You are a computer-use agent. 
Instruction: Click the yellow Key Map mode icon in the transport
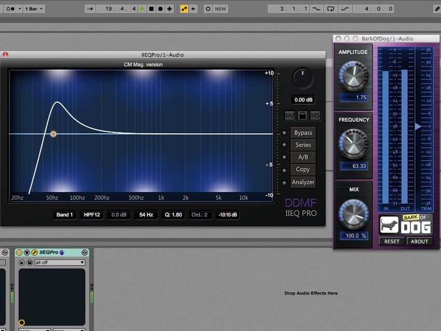[x=184, y=9]
